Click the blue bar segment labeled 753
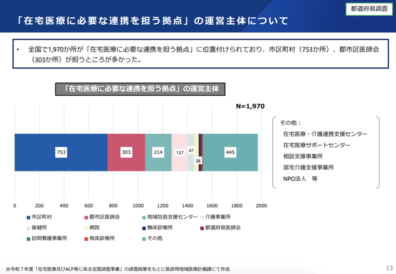This screenshot has height=274, width=396. pos(61,152)
